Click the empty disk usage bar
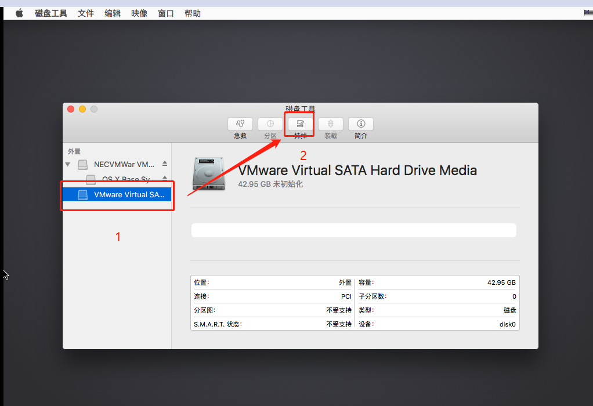The width and height of the screenshot is (593, 406). point(353,230)
